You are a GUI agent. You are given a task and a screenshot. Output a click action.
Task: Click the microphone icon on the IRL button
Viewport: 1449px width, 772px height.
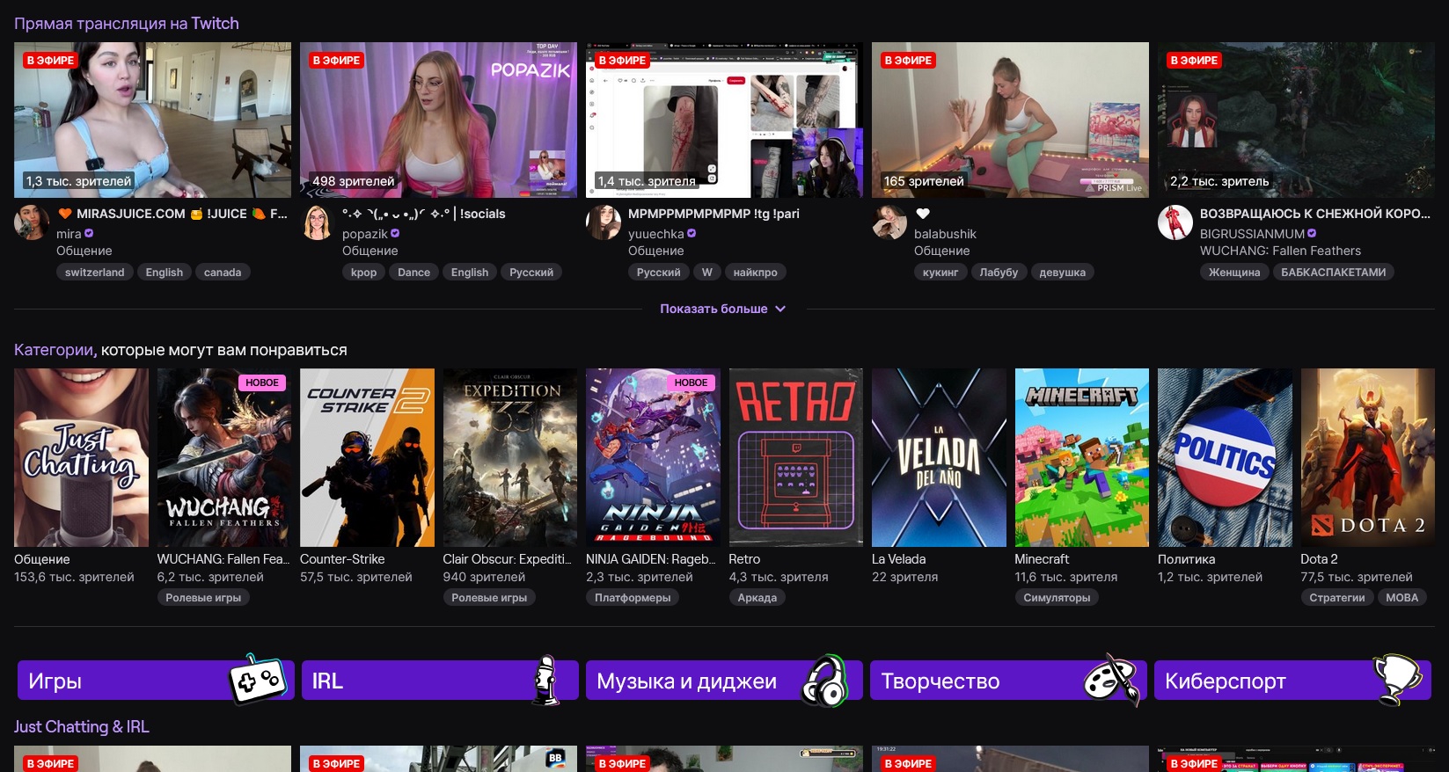pos(546,680)
